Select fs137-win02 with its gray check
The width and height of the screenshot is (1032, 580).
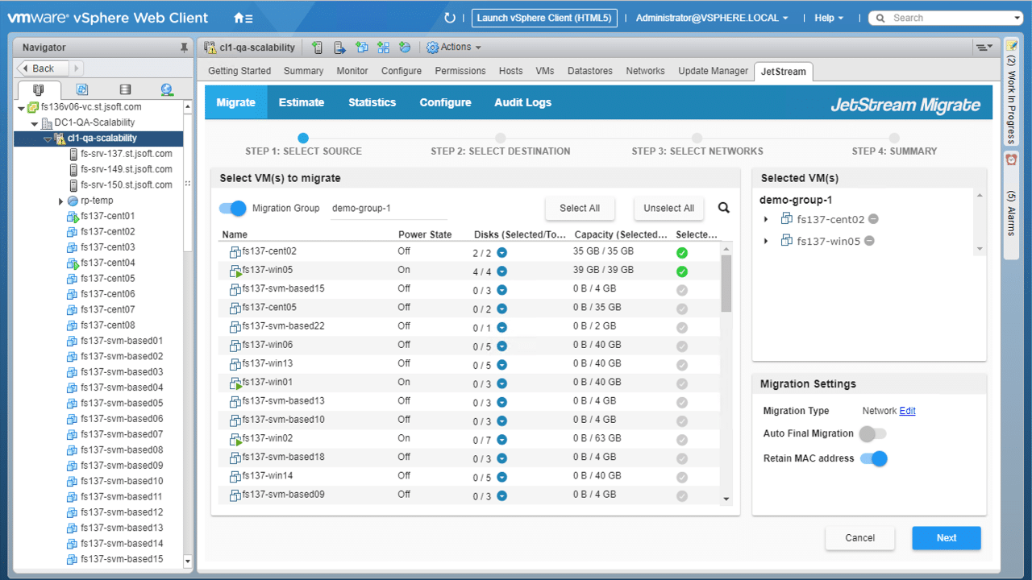(x=682, y=439)
